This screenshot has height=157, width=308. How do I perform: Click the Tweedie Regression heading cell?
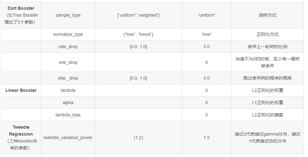(x=21, y=137)
